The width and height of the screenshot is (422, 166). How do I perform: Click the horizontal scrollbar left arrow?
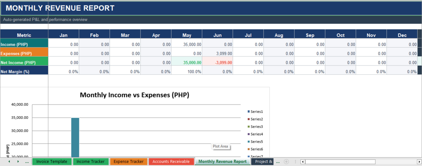point(303,162)
